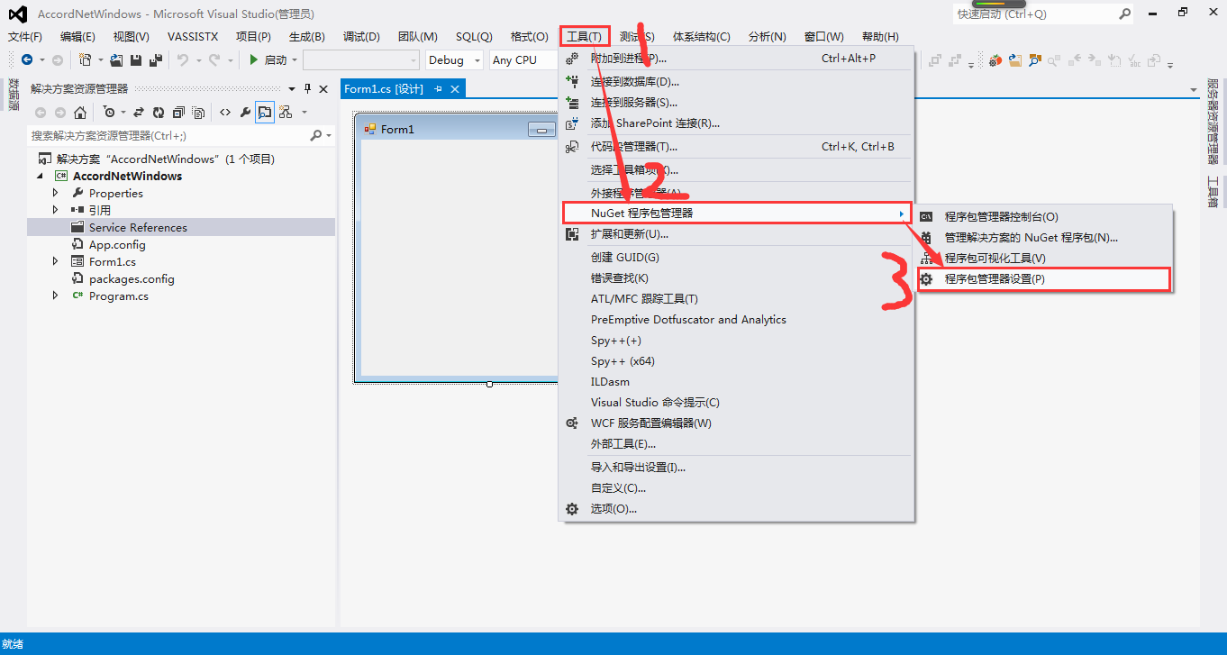The image size is (1227, 655).
Task: Choose 导入和导出设置(I)... menu item
Action: [x=737, y=468]
